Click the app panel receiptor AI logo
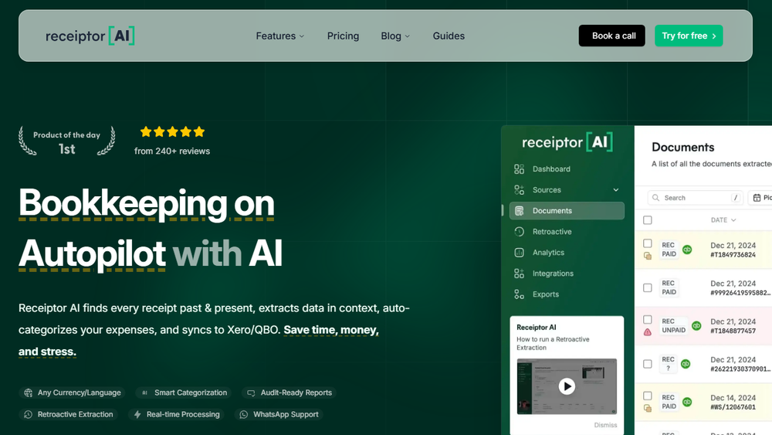 click(x=567, y=142)
